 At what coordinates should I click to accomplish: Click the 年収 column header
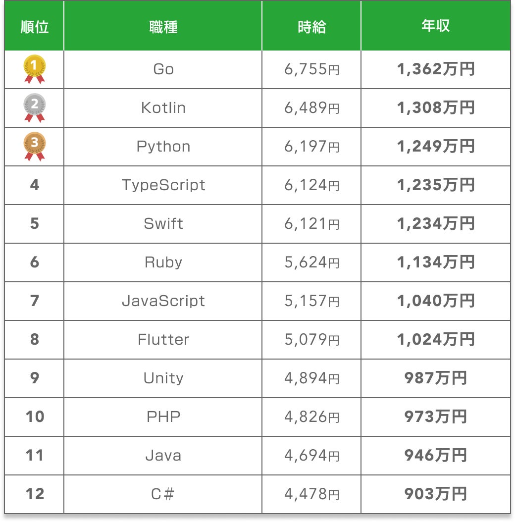coord(435,27)
